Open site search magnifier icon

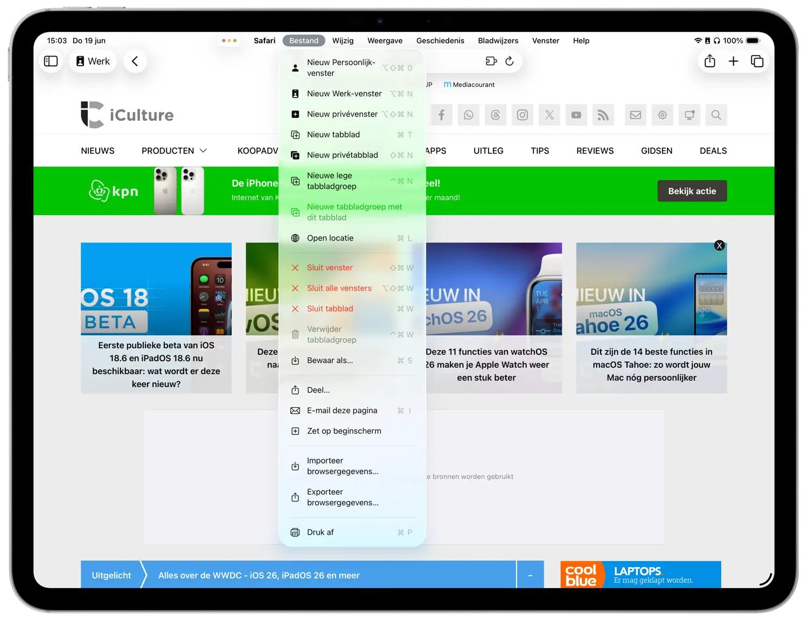[716, 115]
